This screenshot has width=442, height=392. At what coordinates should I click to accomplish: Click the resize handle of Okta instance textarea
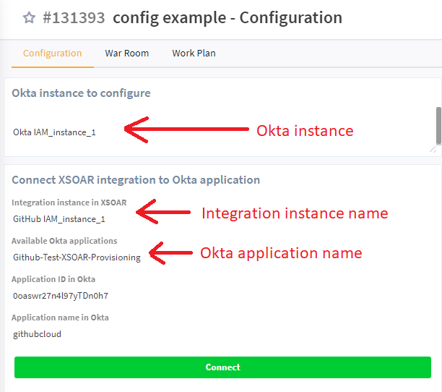(x=433, y=148)
